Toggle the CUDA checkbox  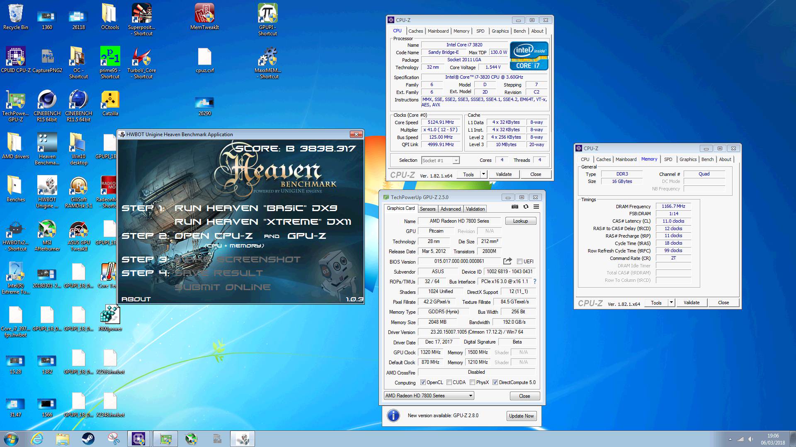[x=449, y=382]
